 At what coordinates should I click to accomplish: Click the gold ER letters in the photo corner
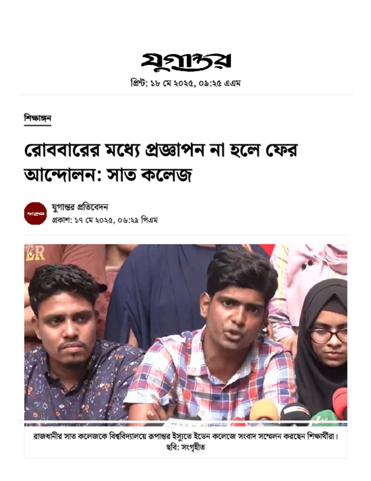click(x=35, y=253)
